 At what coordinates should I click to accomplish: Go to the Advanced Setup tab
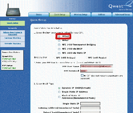pyautogui.click(x=122, y=15)
